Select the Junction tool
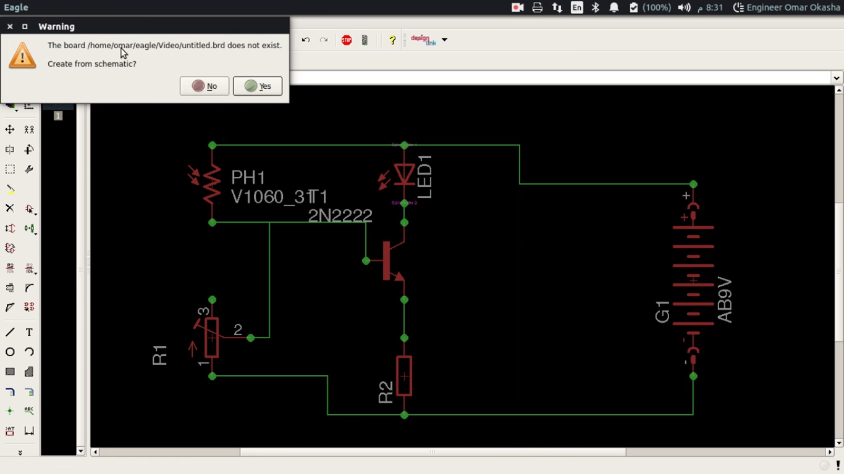 pos(10,411)
